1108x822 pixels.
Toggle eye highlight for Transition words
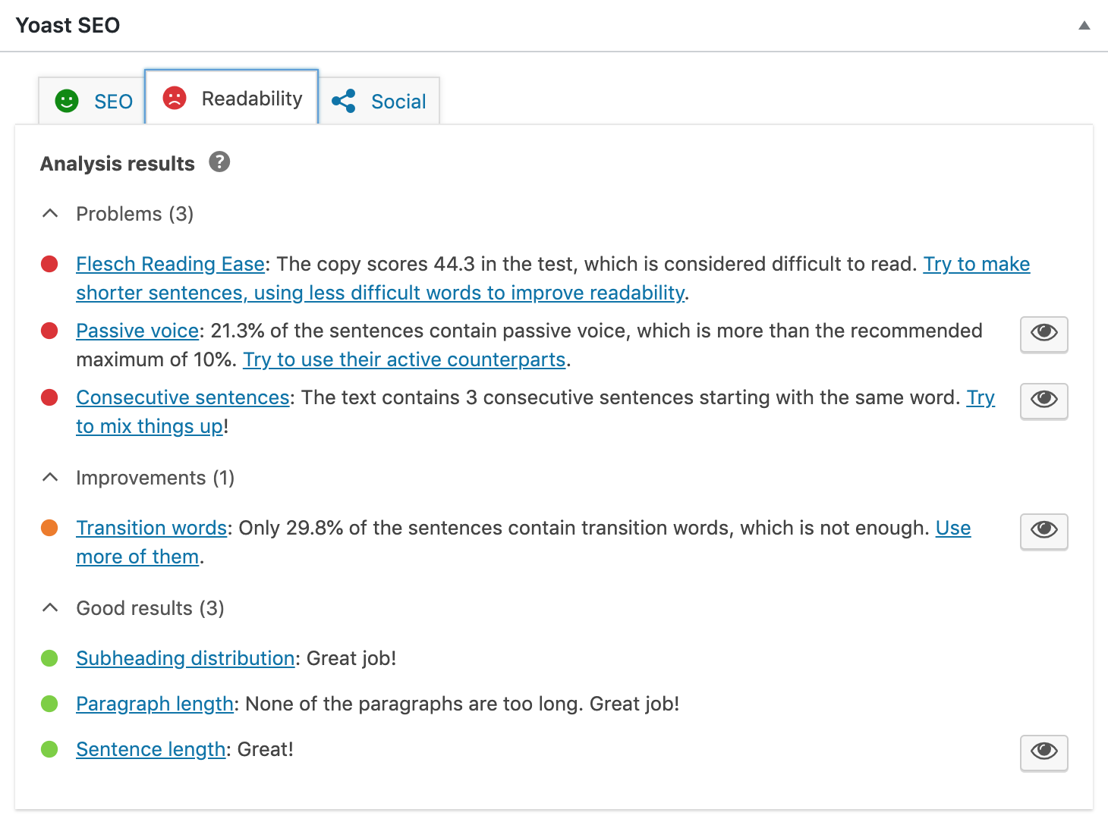[1043, 531]
